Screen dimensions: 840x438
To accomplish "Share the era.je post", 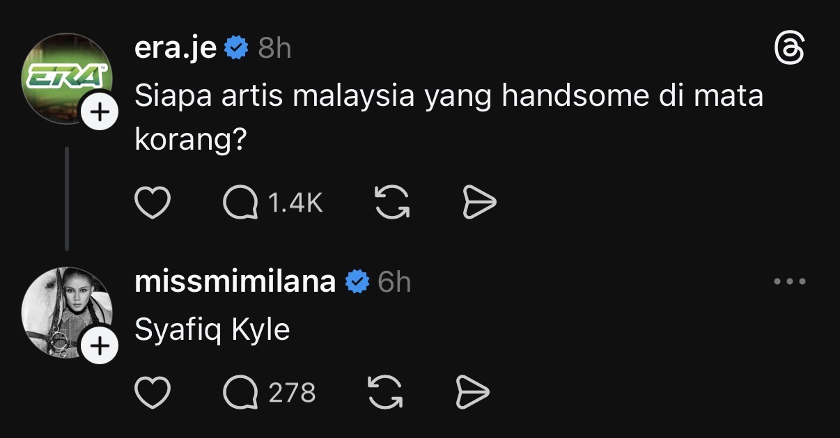I will click(x=479, y=203).
